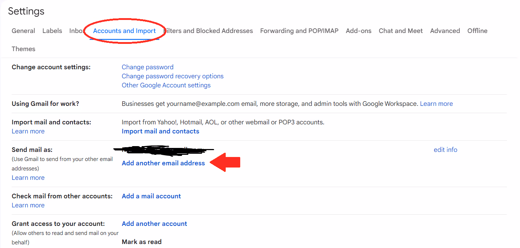Click the 'Using Gmail for work?' label
Viewport: 520px width, 248px height.
click(x=45, y=104)
